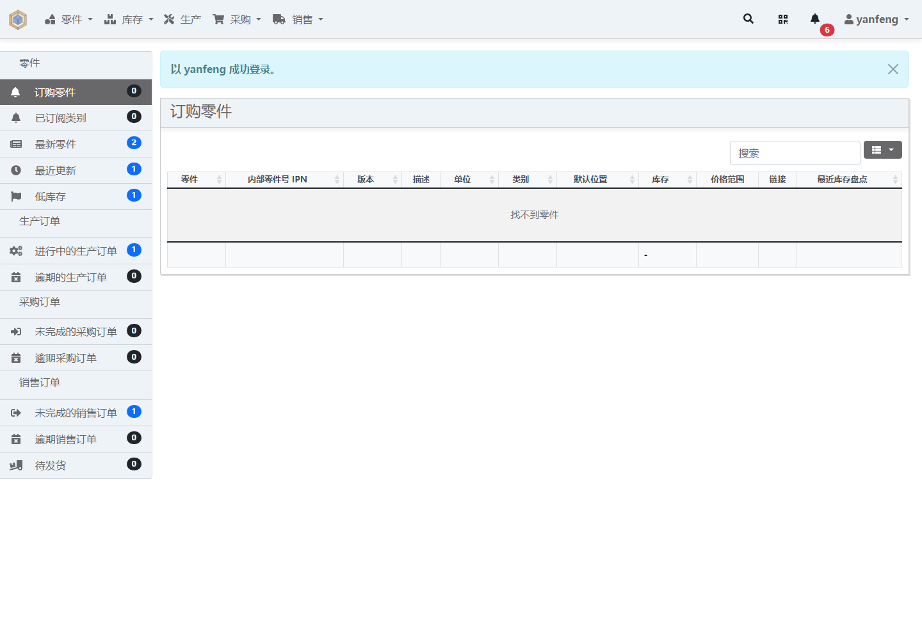Click the 找不到零件 empty-table message
The image size is (922, 640).
pos(535,215)
